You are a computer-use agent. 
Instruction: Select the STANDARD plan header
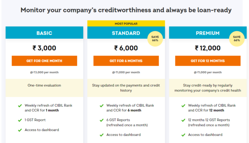click(x=126, y=33)
